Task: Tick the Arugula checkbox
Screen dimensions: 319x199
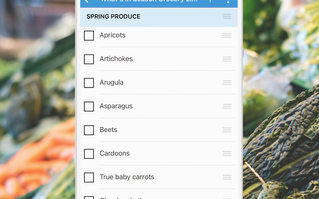Action: click(x=89, y=83)
